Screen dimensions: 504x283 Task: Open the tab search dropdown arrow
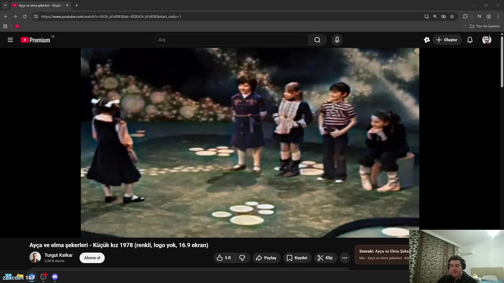(x=5, y=5)
